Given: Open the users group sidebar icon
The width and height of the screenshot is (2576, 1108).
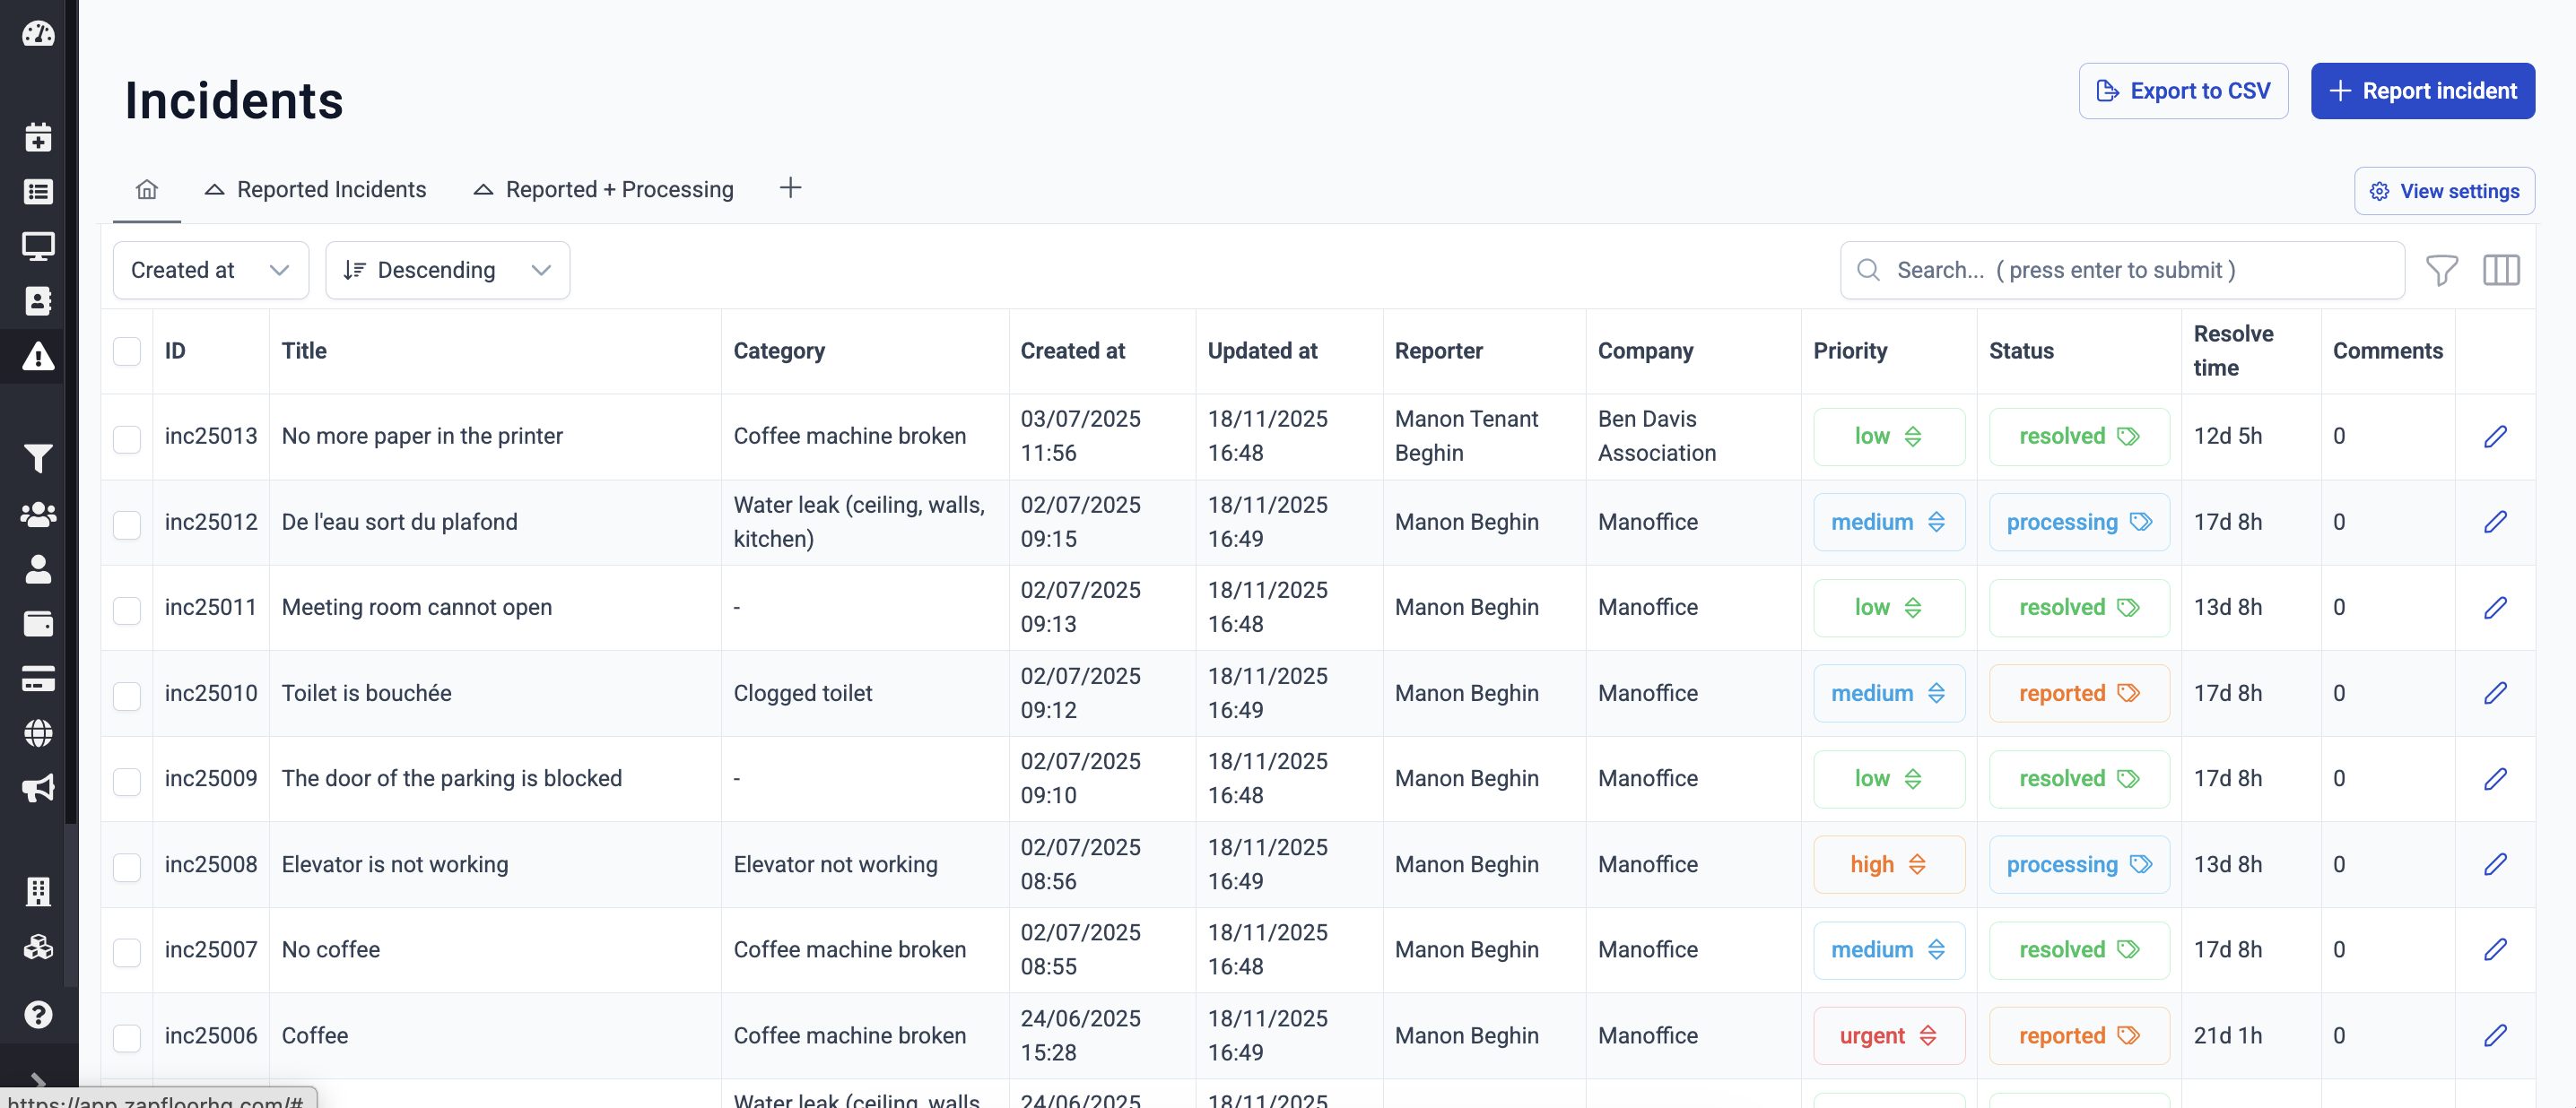Looking at the screenshot, I should point(38,515).
